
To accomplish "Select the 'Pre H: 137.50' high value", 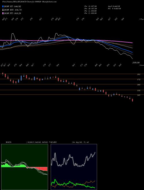I will click(90, 9).
